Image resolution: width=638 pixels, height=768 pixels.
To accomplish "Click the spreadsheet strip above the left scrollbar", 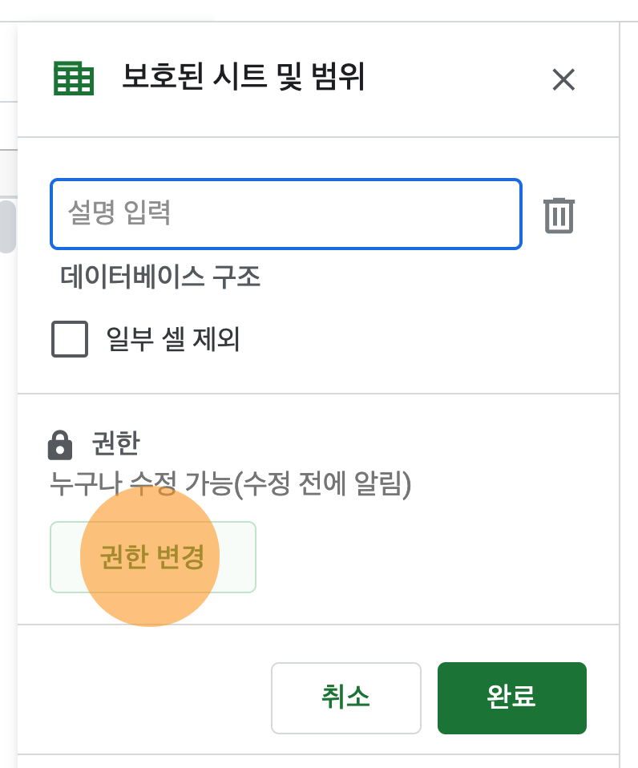I will (8, 173).
